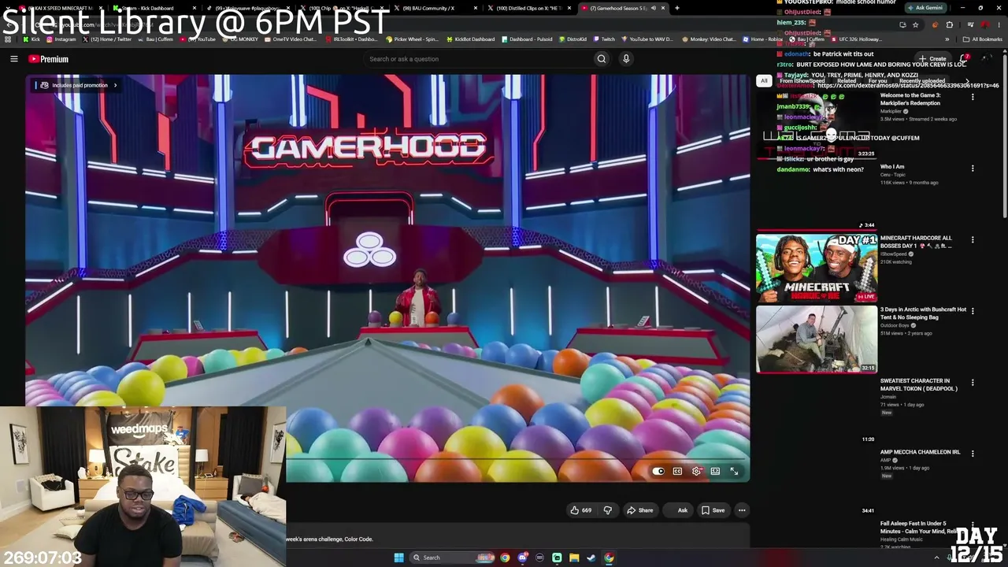Go to YouTube Premium home logo
This screenshot has height=567, width=1008.
point(49,59)
